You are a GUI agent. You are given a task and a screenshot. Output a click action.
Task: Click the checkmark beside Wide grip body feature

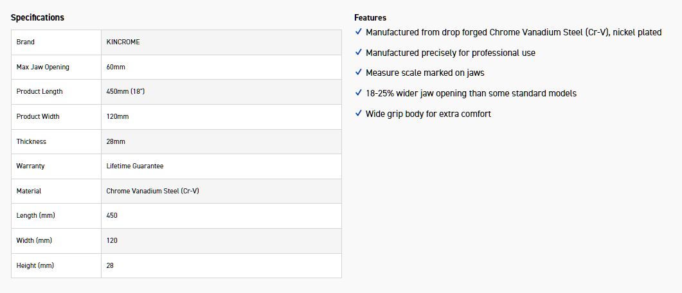pyautogui.click(x=359, y=114)
